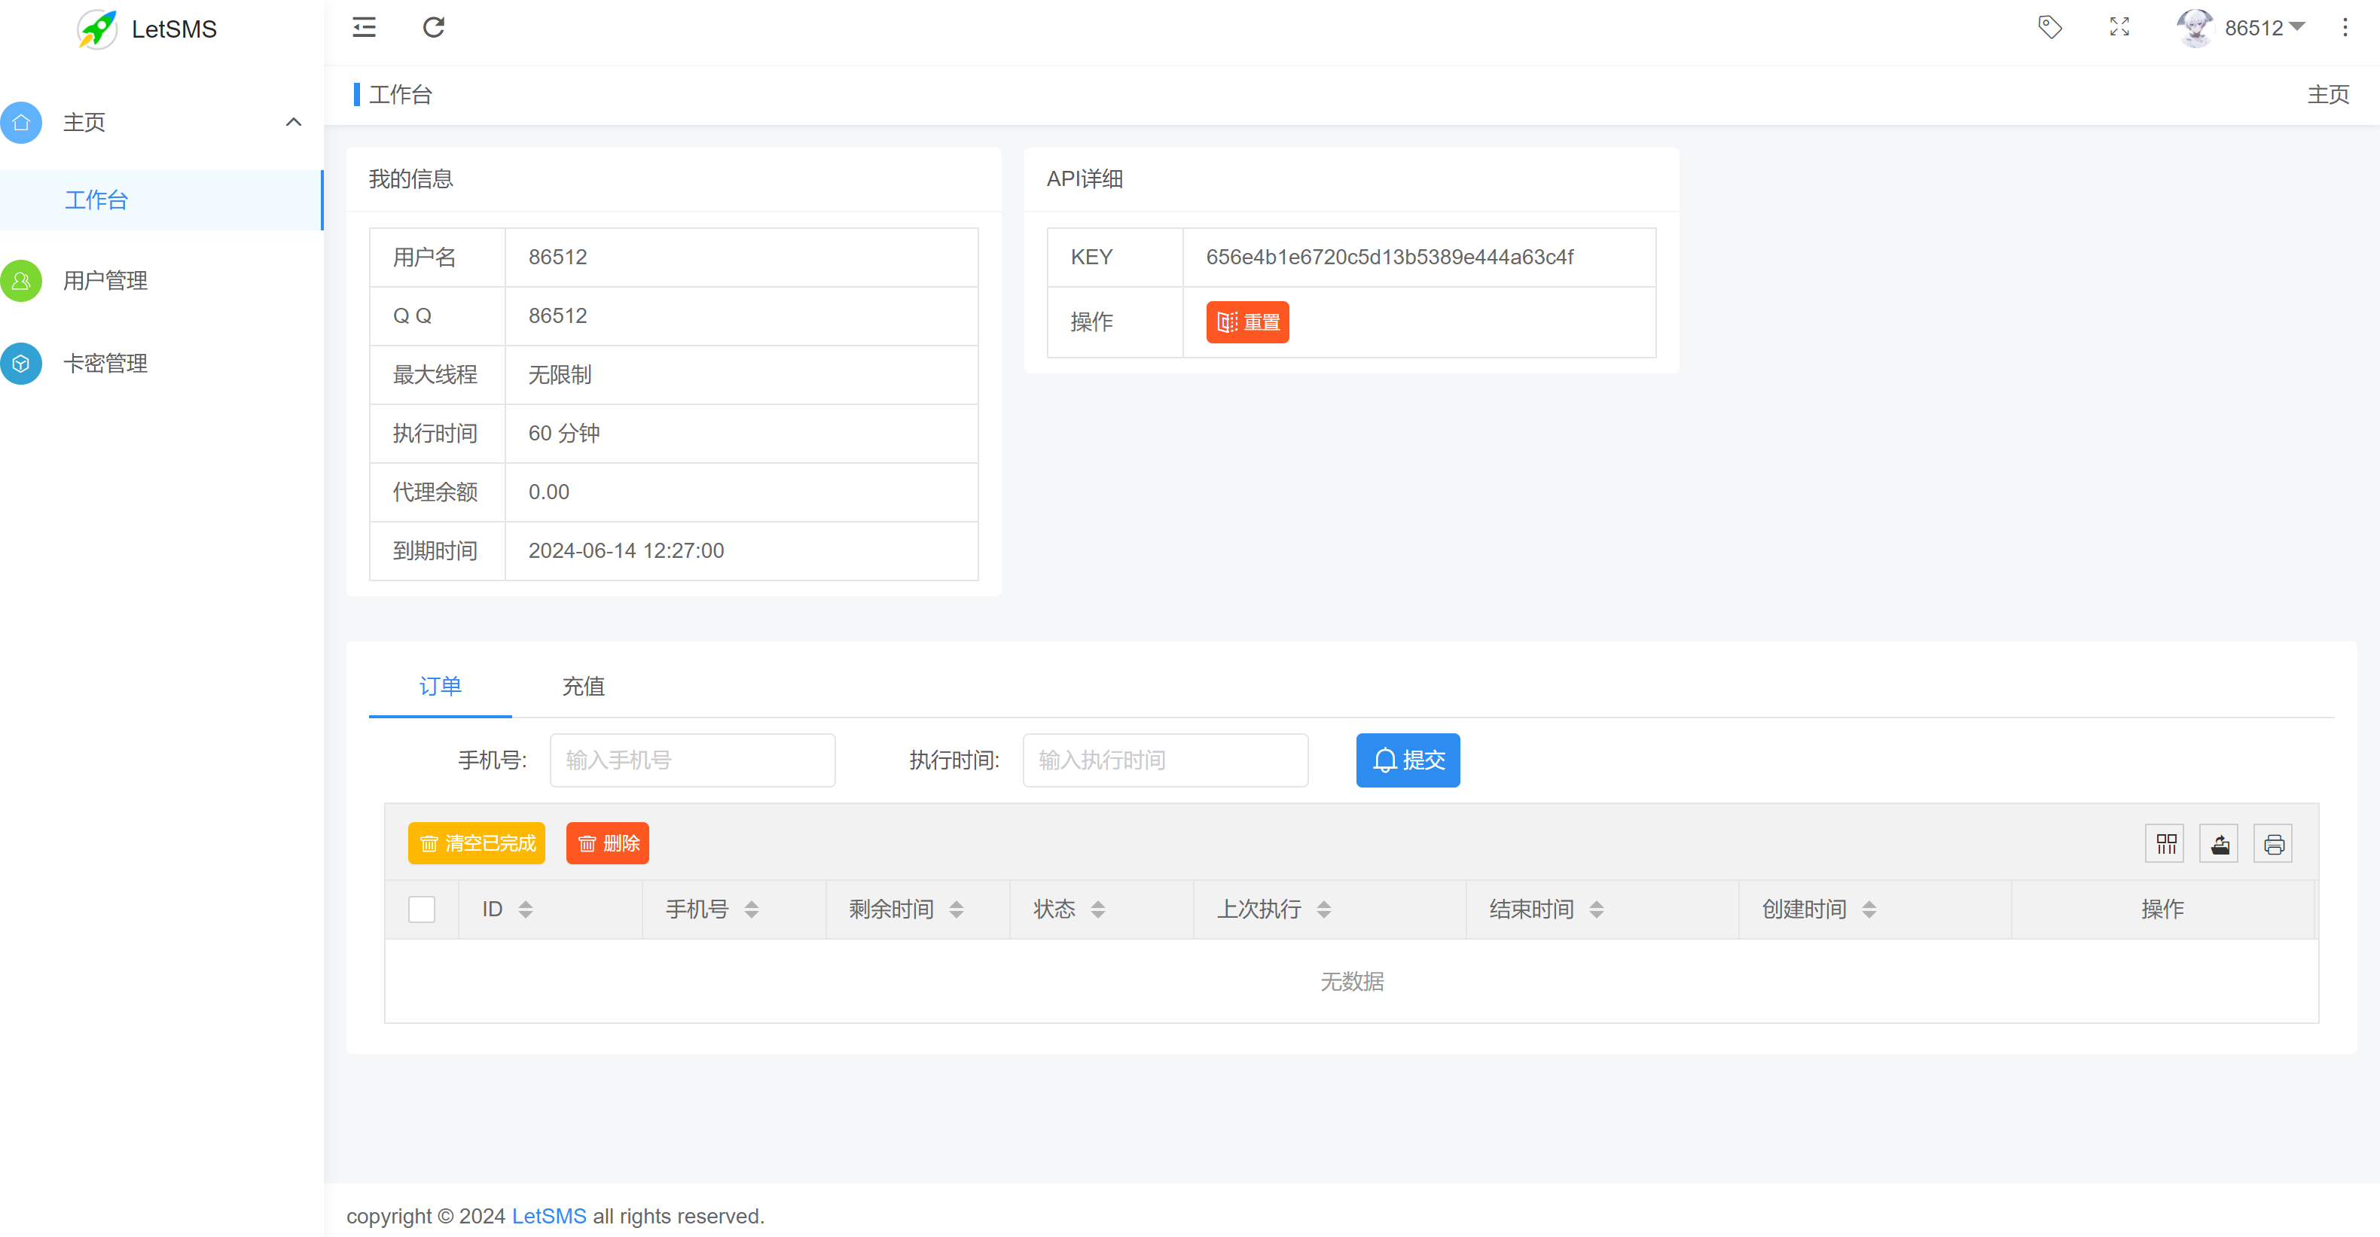Click the 清空已完成 button
This screenshot has width=2380, height=1237.
pyautogui.click(x=476, y=842)
